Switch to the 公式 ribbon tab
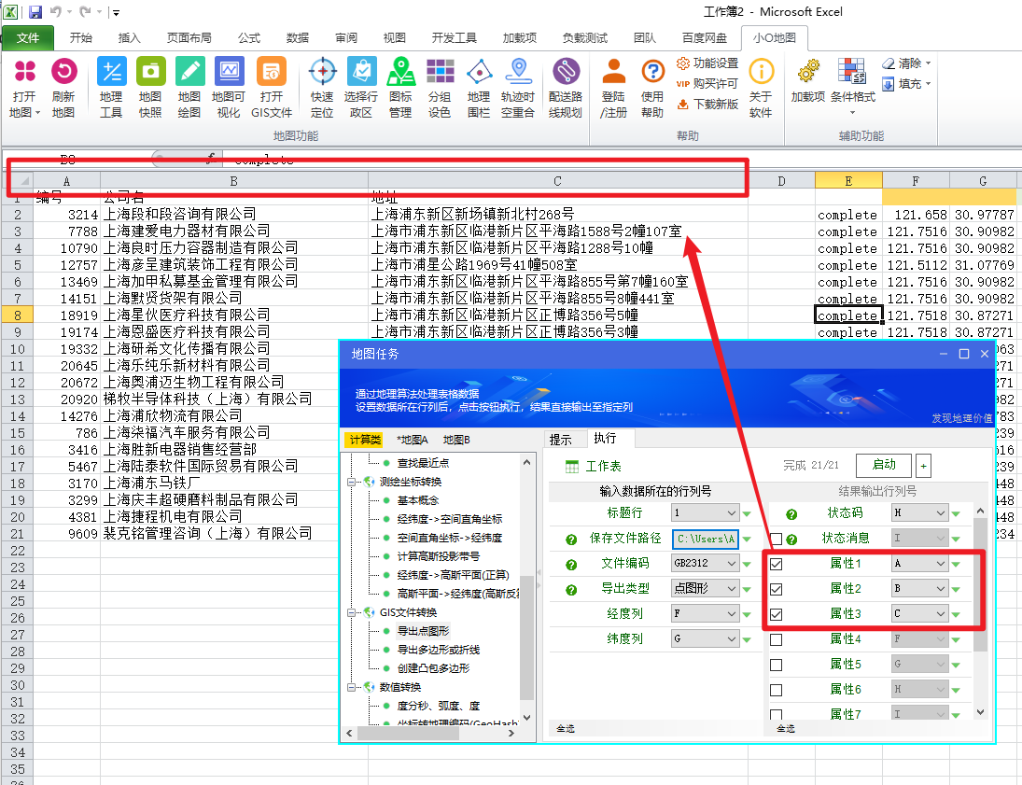 tap(249, 38)
